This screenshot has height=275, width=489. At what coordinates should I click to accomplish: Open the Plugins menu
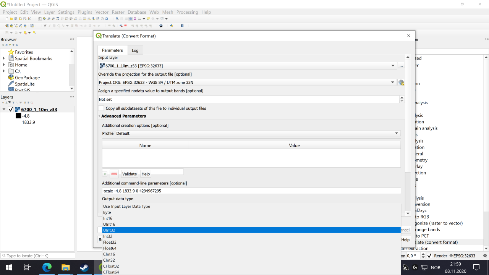[x=85, y=12]
